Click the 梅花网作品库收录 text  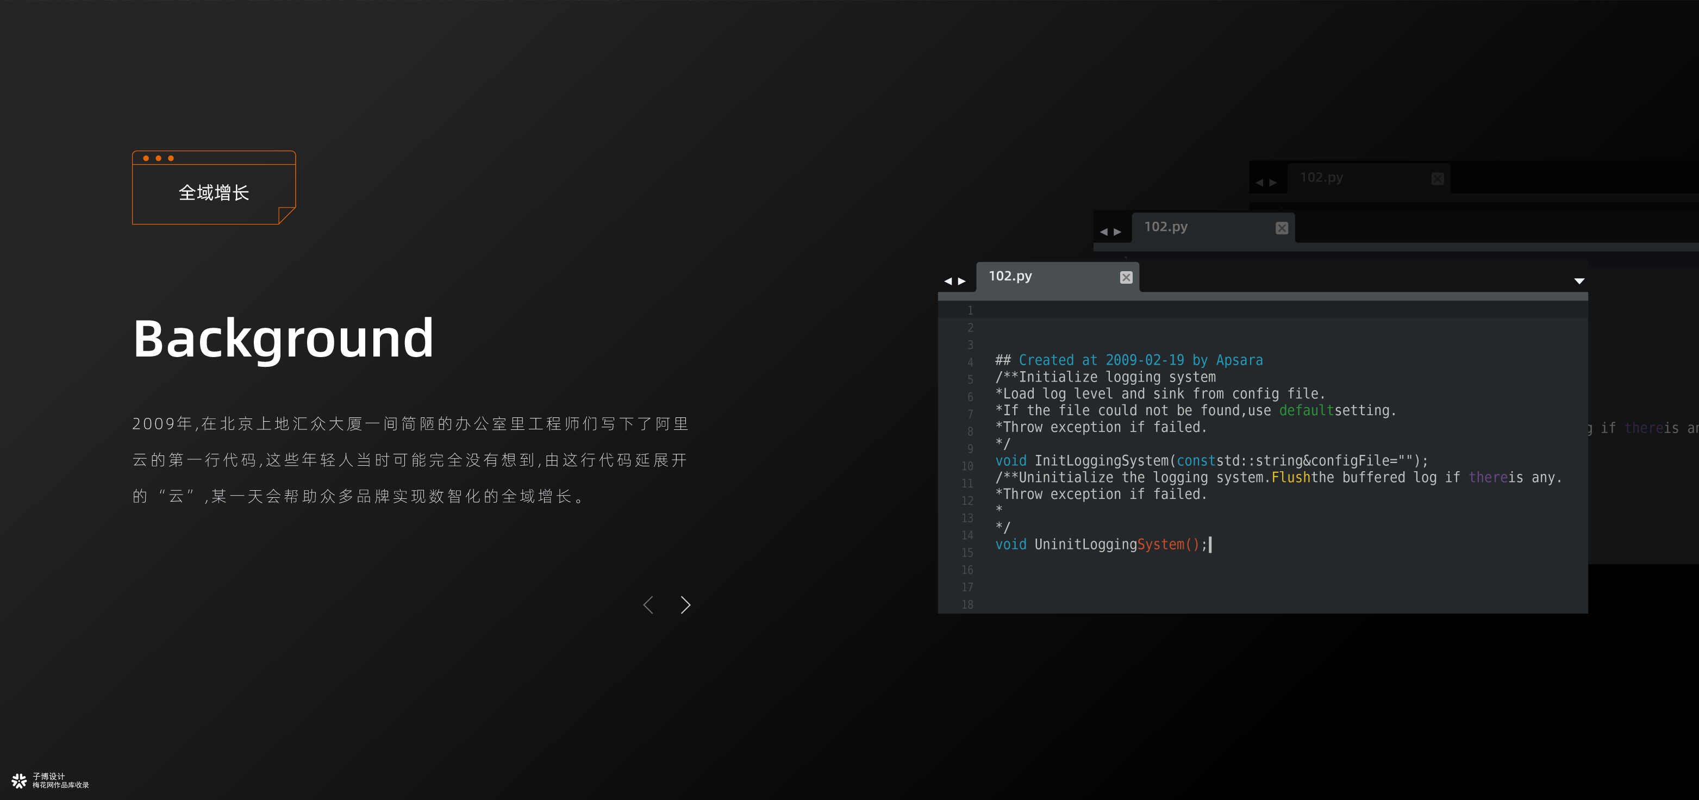61,785
